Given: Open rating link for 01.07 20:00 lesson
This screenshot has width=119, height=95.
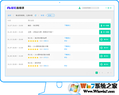Looking at the screenshot, I should (66, 49).
